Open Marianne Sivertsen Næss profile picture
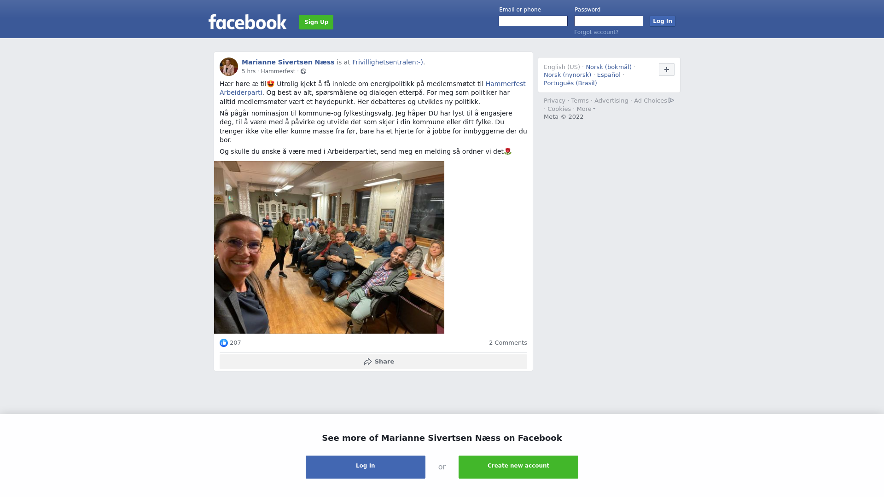The width and height of the screenshot is (884, 497). point(229,67)
